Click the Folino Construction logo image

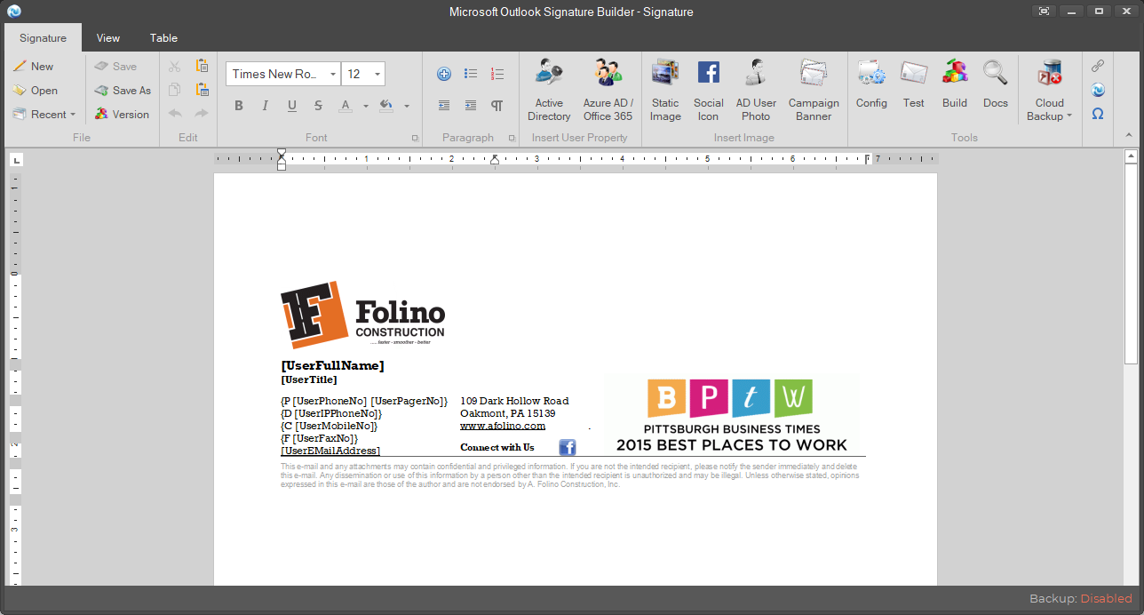362,316
